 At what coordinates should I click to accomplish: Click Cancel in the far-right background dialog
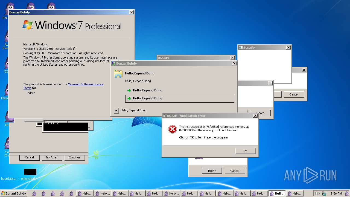click(294, 94)
